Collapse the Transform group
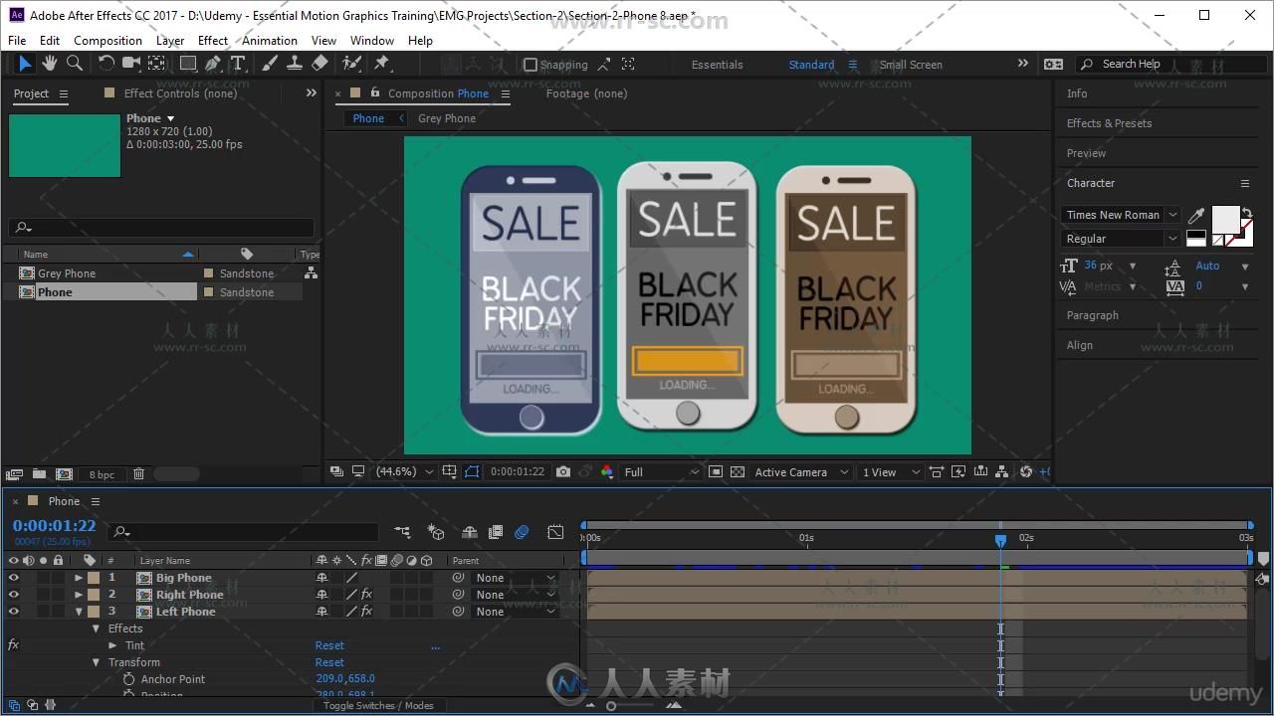The width and height of the screenshot is (1274, 716). pos(97,662)
